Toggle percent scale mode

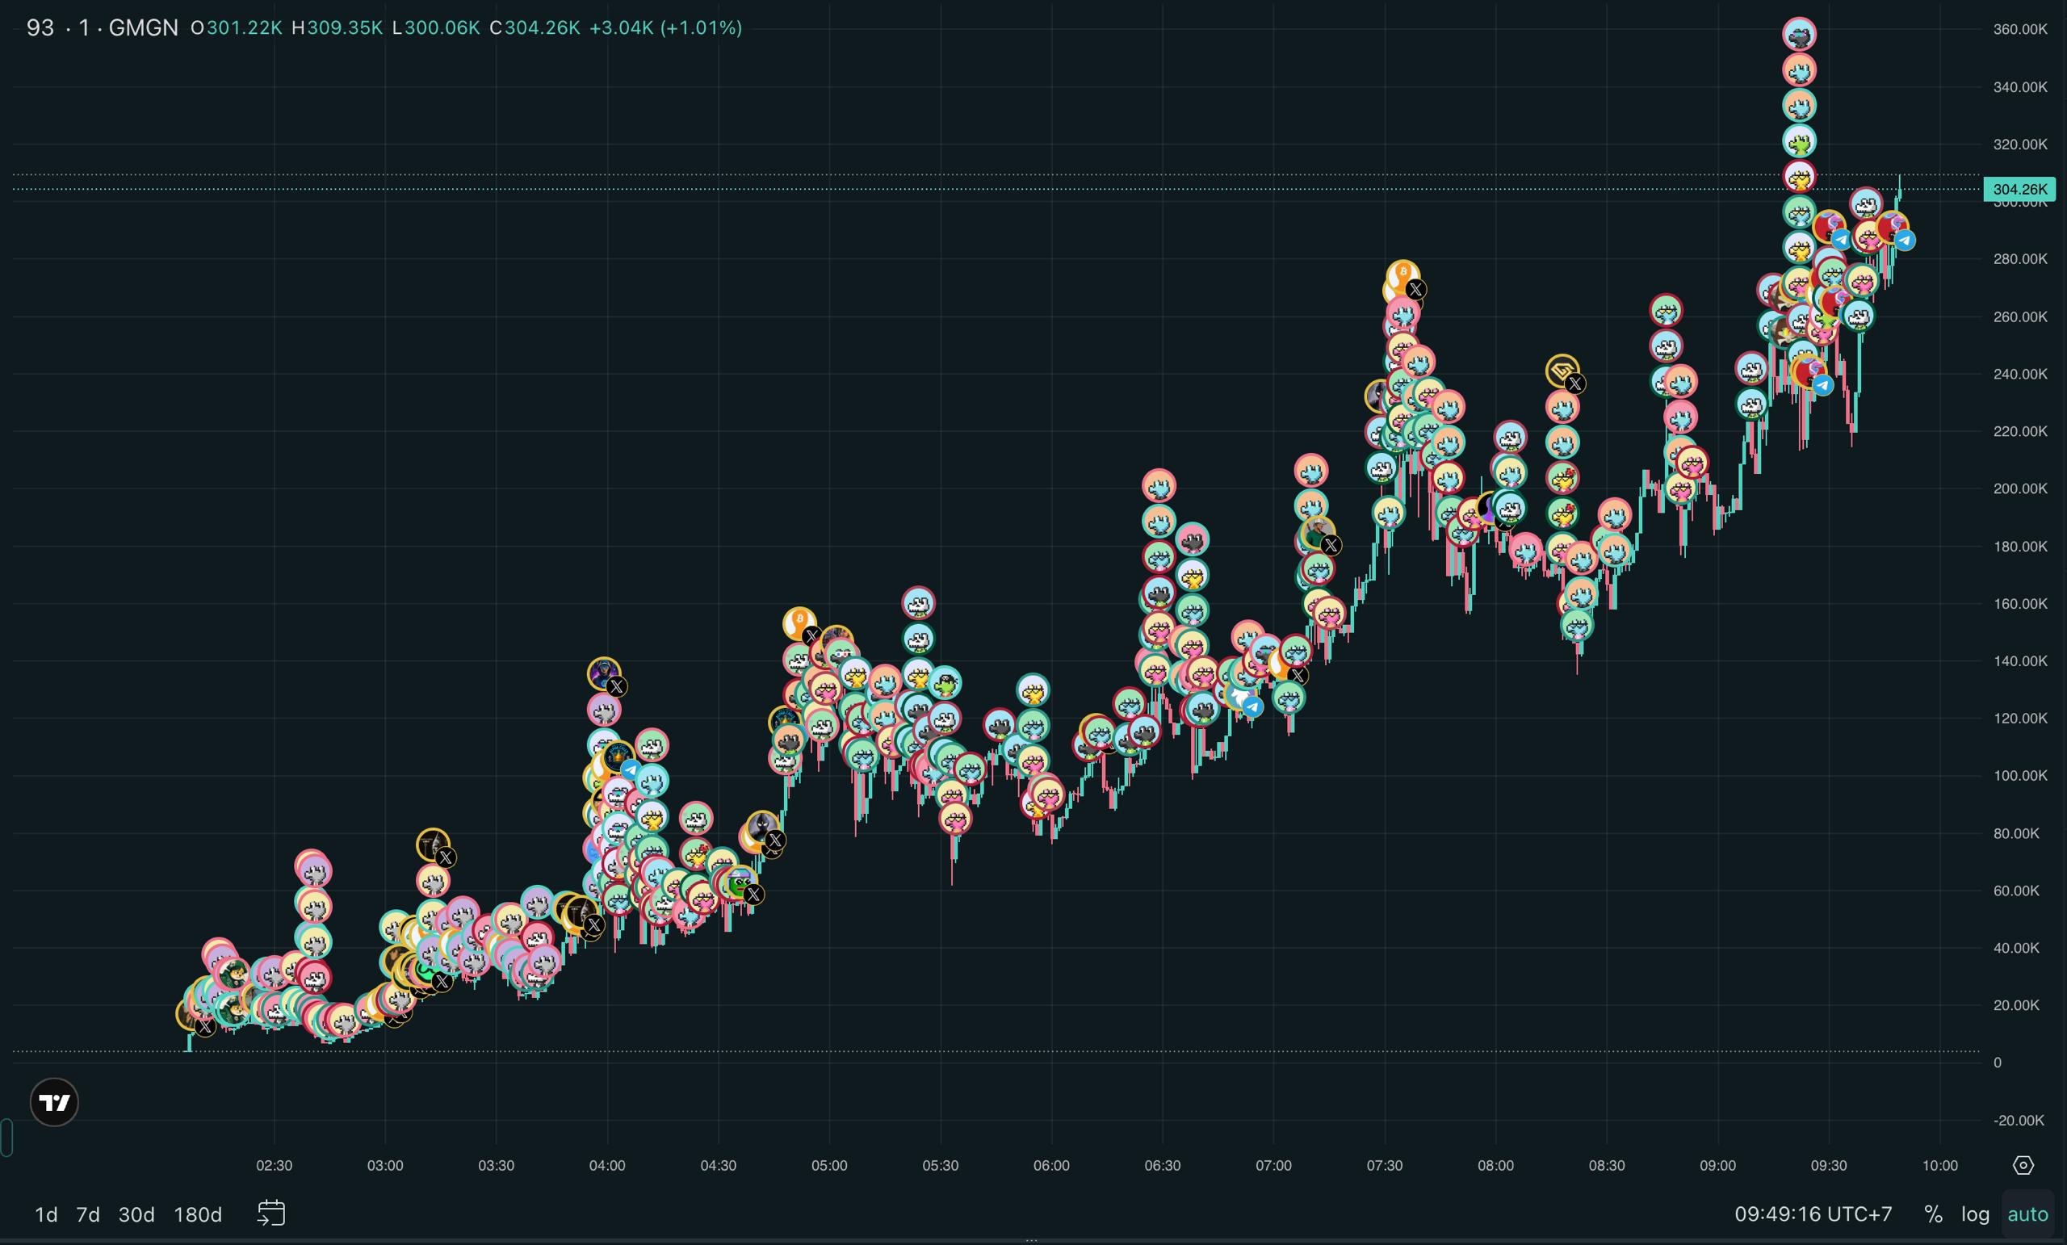tap(1933, 1214)
